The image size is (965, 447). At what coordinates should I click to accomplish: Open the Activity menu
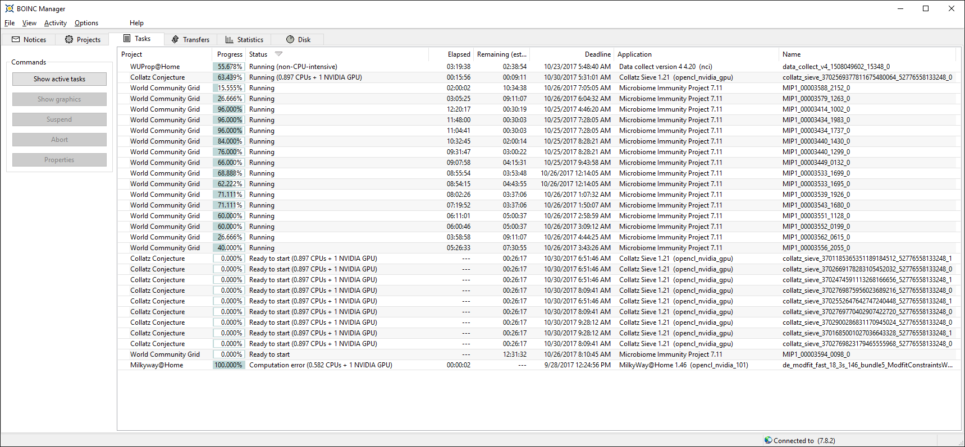coord(55,23)
